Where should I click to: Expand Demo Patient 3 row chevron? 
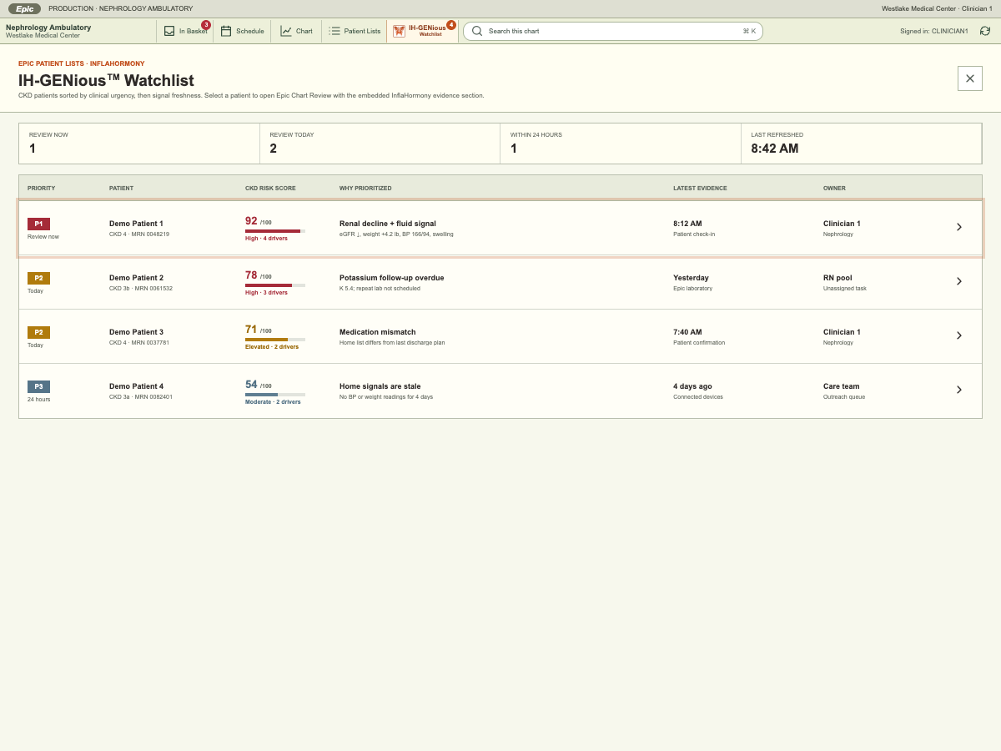pos(959,335)
